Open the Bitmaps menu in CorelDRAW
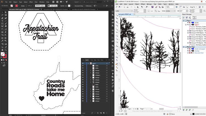 (x=149, y=4)
